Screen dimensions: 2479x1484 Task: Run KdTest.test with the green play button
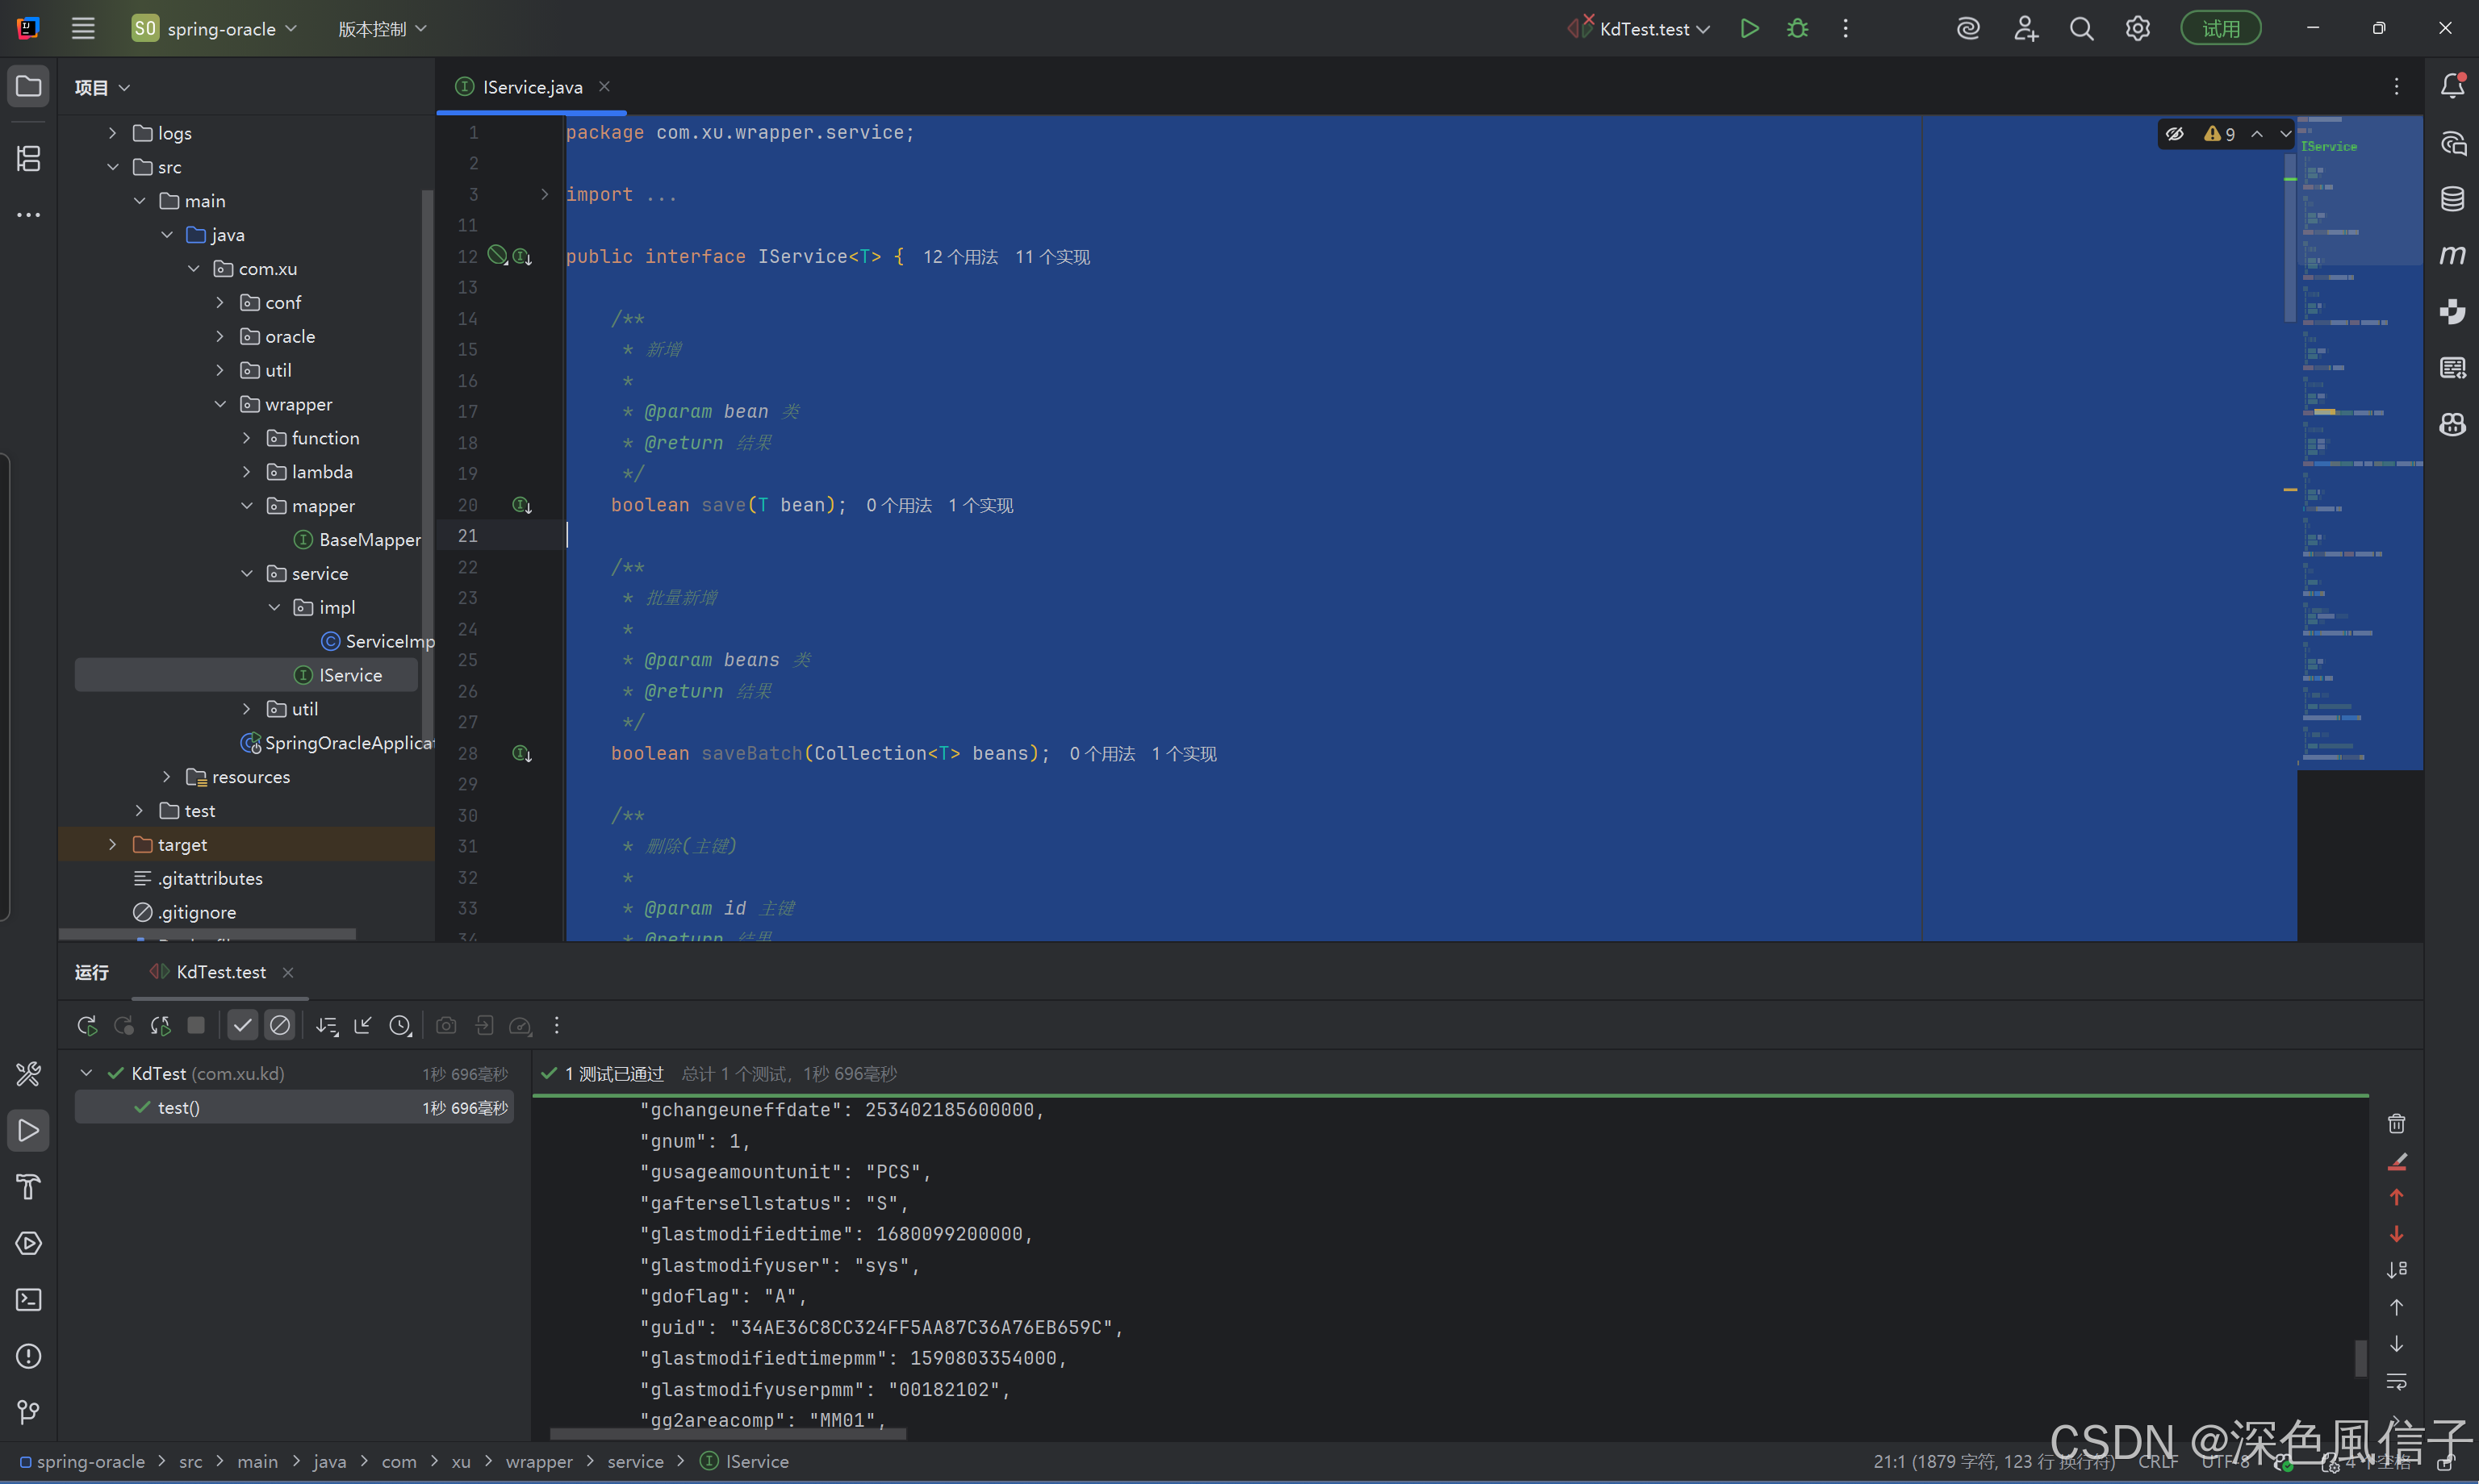[1749, 28]
